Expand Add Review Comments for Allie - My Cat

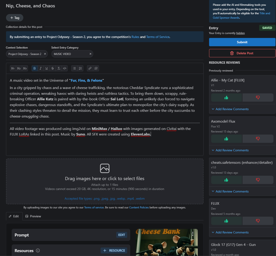coord(230,109)
